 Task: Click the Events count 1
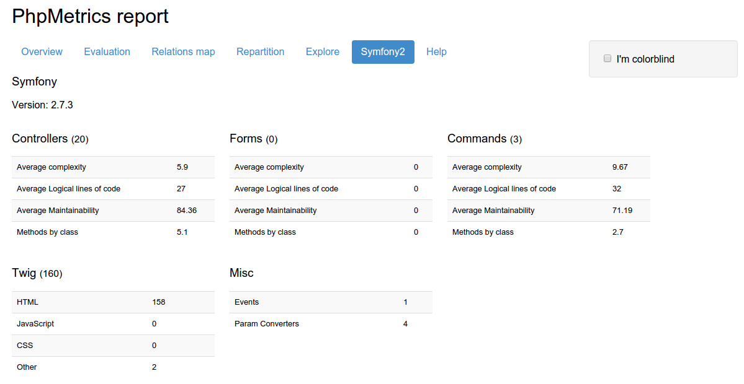[x=405, y=302]
